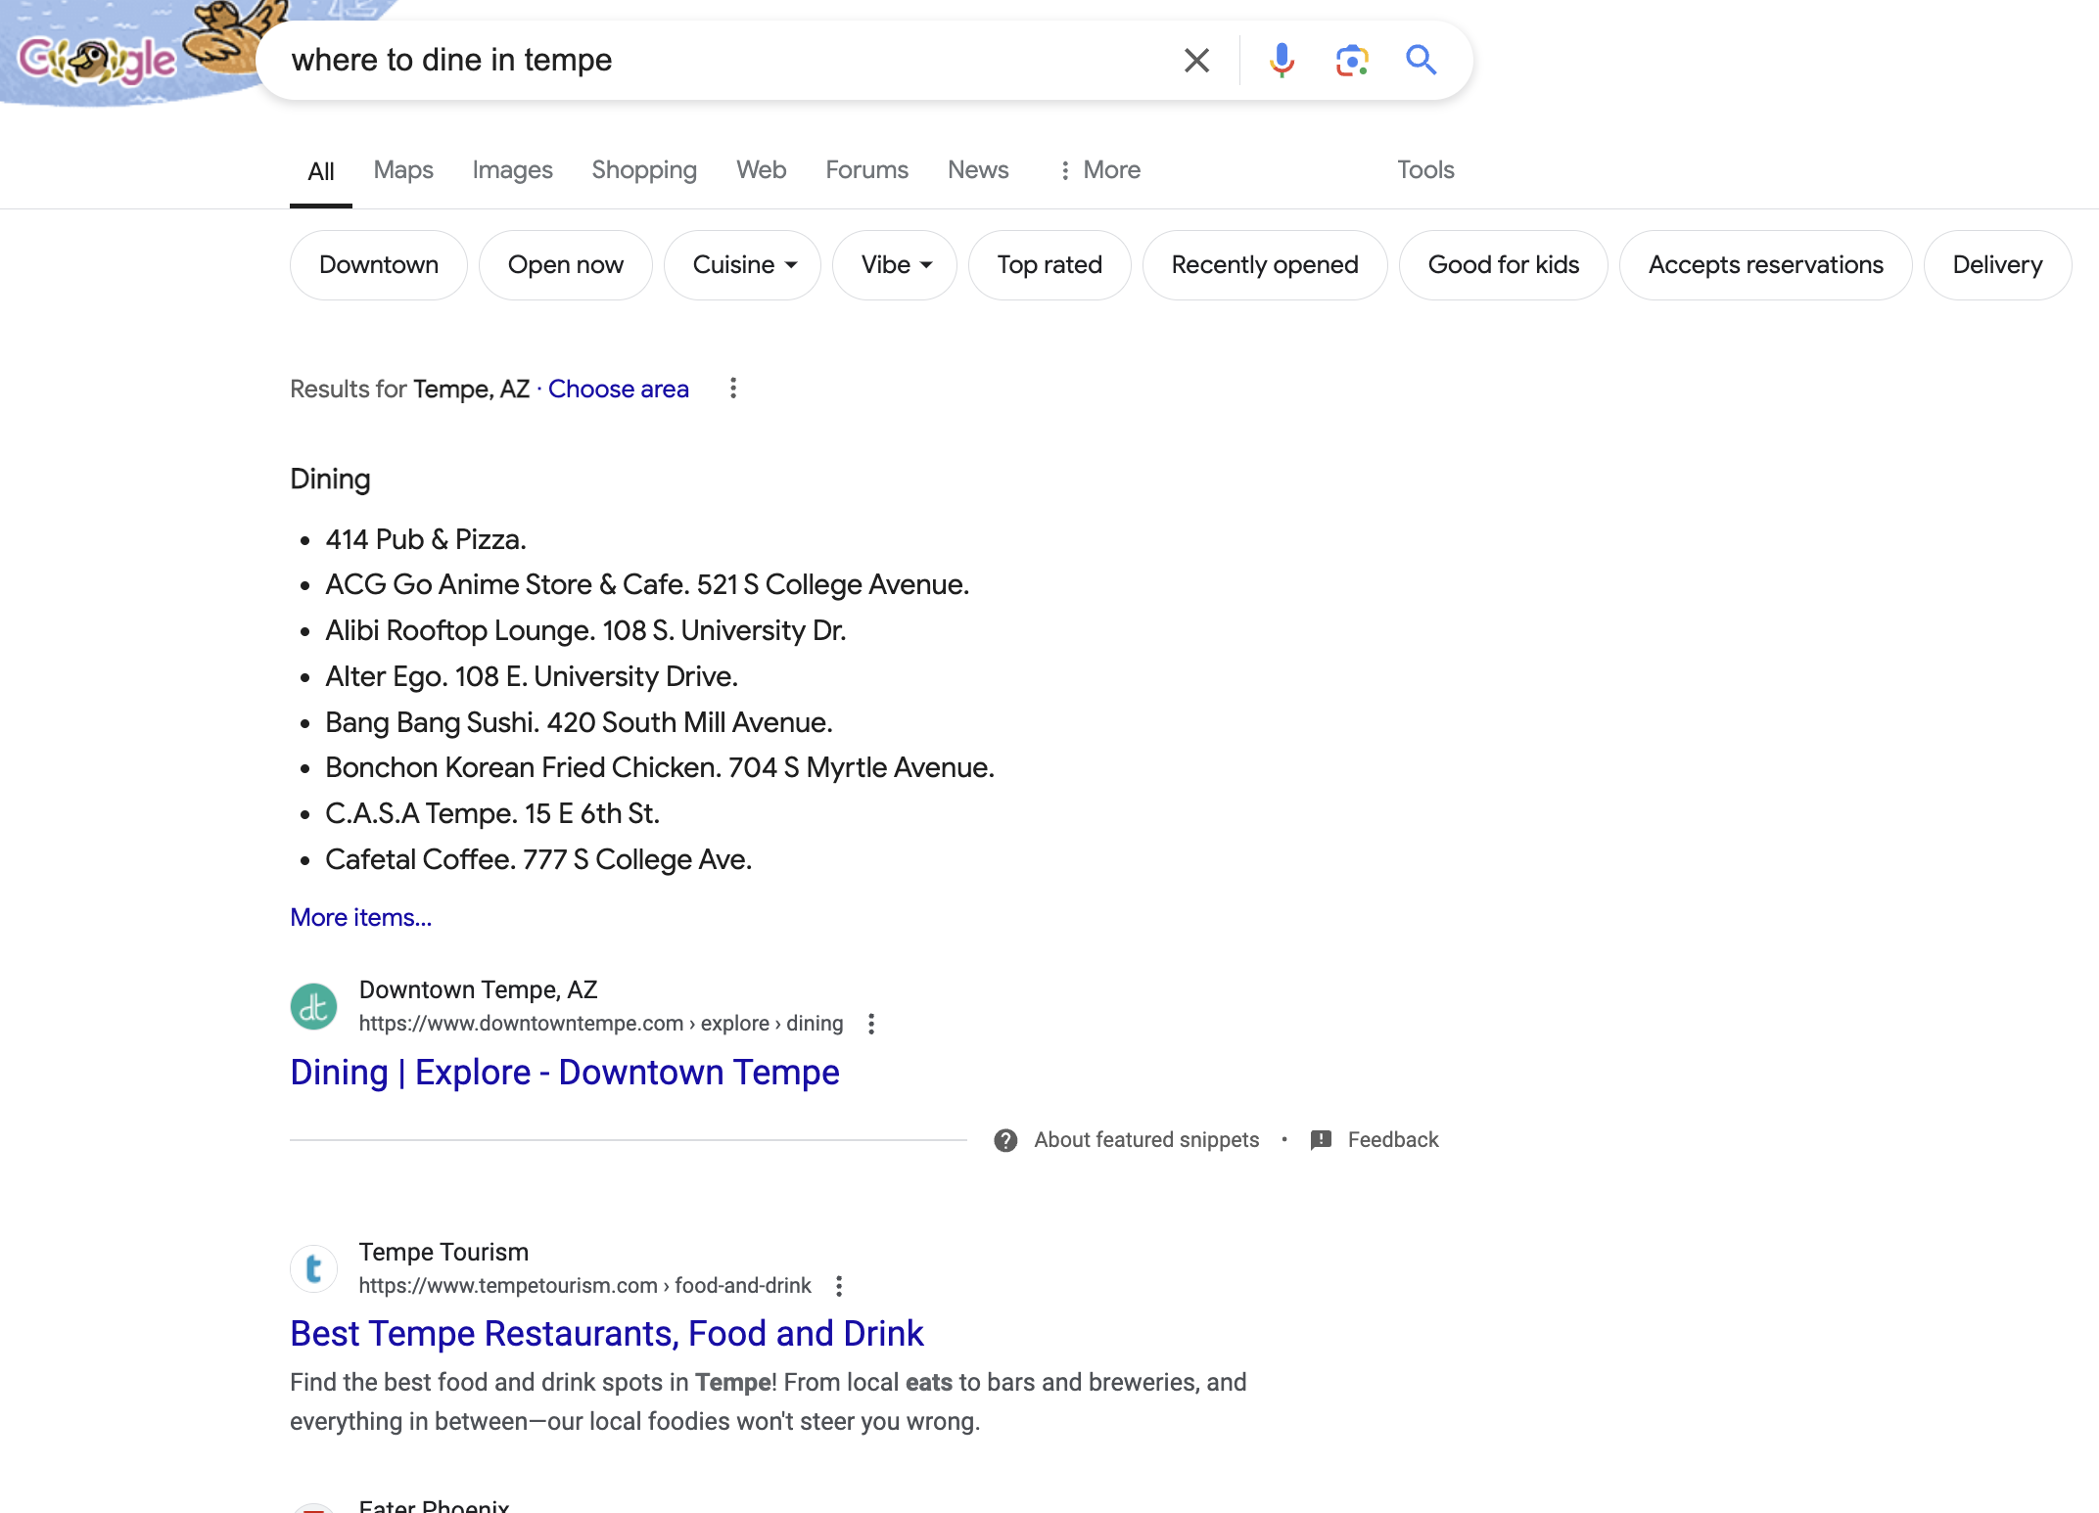Open options dots beside tempetourism.com URL
Image resolution: width=2099 pixels, height=1513 pixels.
[x=839, y=1286]
